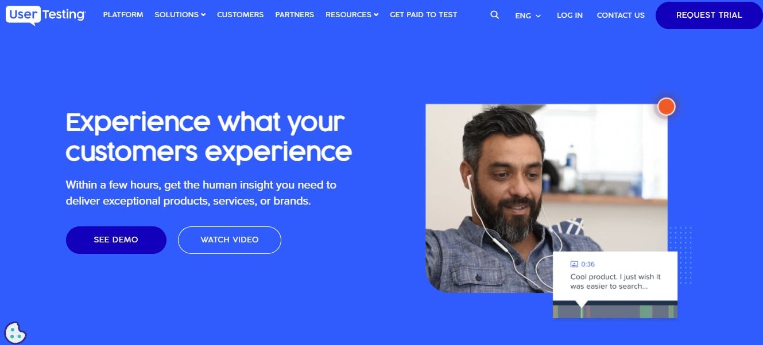Select Get Paid to Test link

coord(424,15)
